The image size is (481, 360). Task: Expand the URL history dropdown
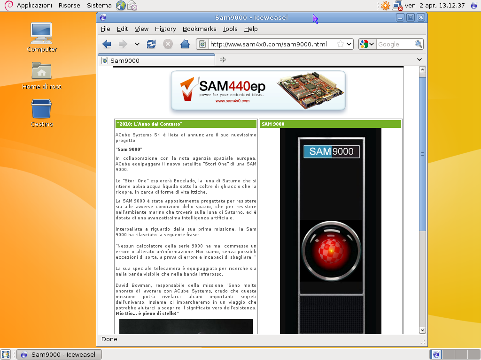[x=349, y=44]
